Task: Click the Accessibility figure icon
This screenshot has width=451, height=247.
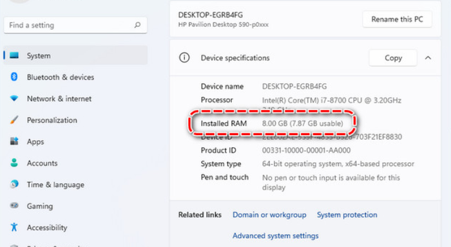Action: [x=14, y=227]
